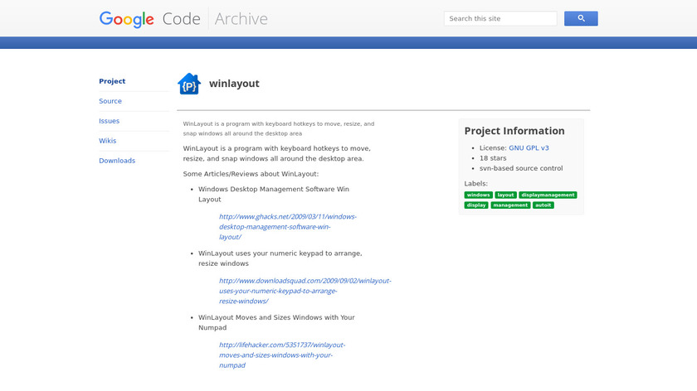Viewport: 697px width, 391px height.
Task: Select the layout label tag
Action: pyautogui.click(x=505, y=195)
